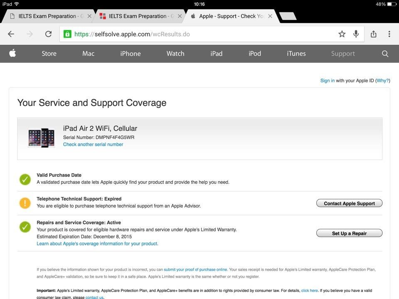This screenshot has height=299, width=399.
Task: Tap the browser back arrow
Action: (x=11, y=34)
